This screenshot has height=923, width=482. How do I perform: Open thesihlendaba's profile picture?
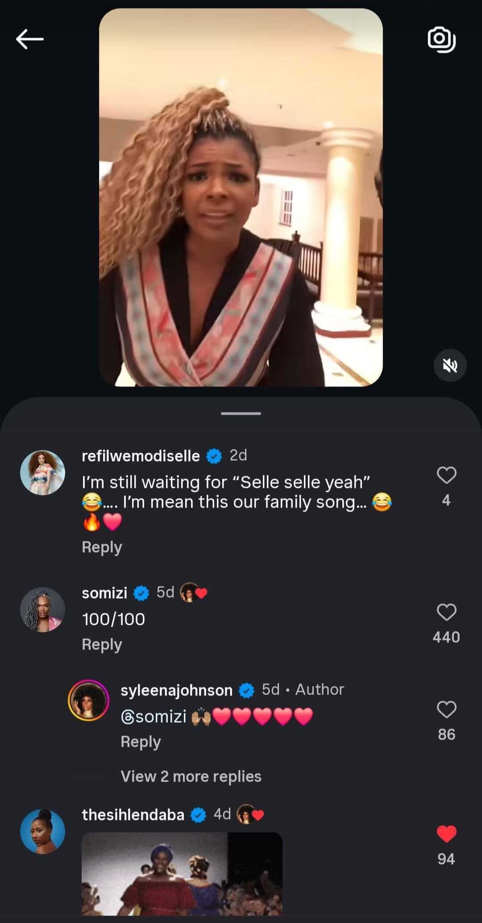[43, 831]
